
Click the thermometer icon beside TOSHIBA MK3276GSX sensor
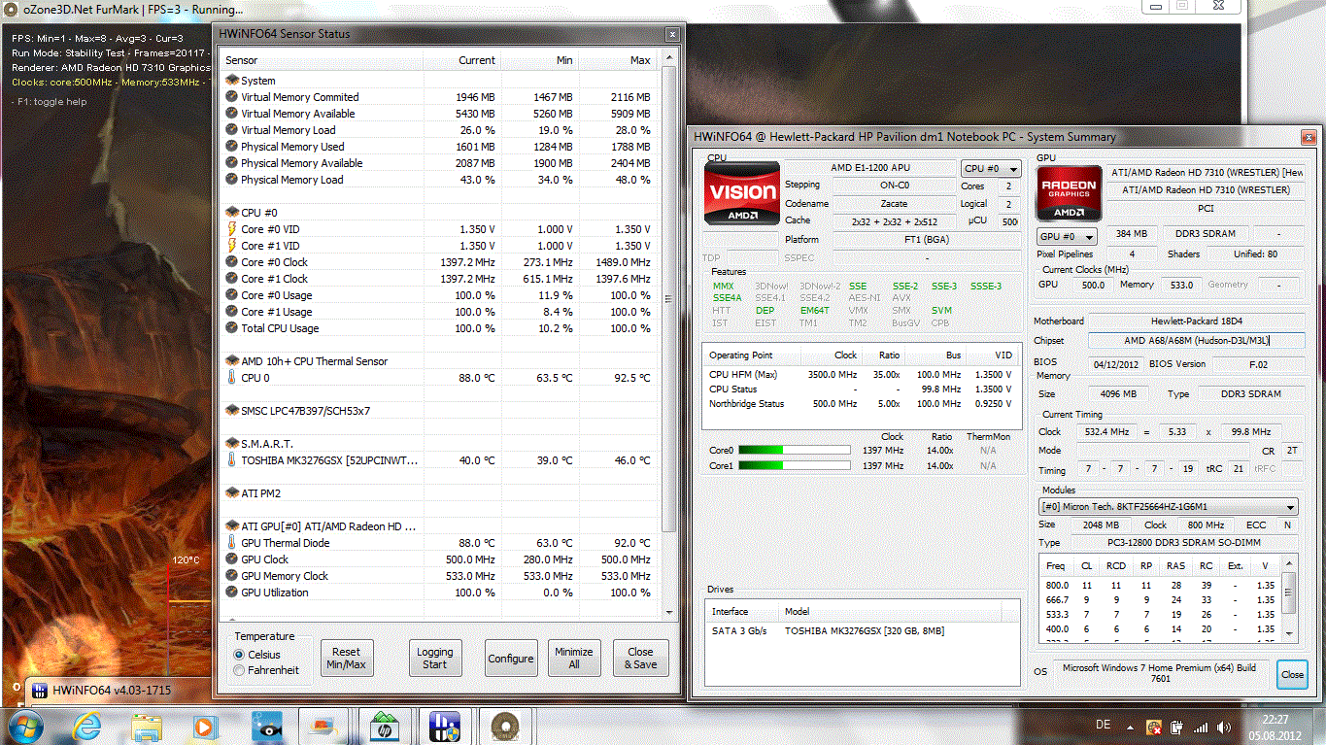coord(231,460)
